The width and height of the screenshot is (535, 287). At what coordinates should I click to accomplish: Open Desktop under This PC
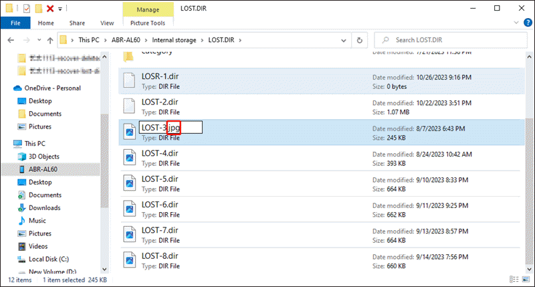point(40,182)
